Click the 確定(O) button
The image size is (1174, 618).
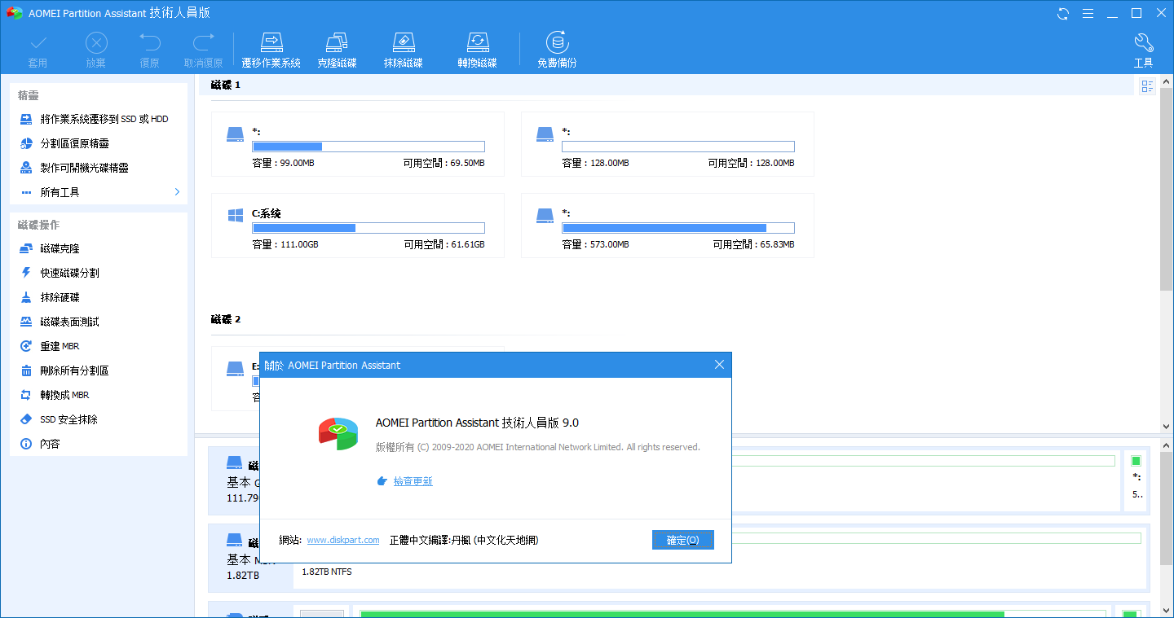click(x=683, y=540)
